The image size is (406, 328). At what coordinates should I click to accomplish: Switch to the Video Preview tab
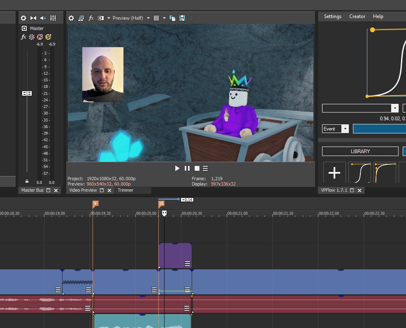pos(83,190)
